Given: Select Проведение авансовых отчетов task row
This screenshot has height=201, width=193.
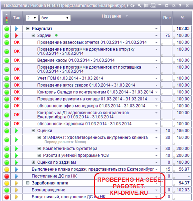Looking at the screenshot, I should click(92, 42).
